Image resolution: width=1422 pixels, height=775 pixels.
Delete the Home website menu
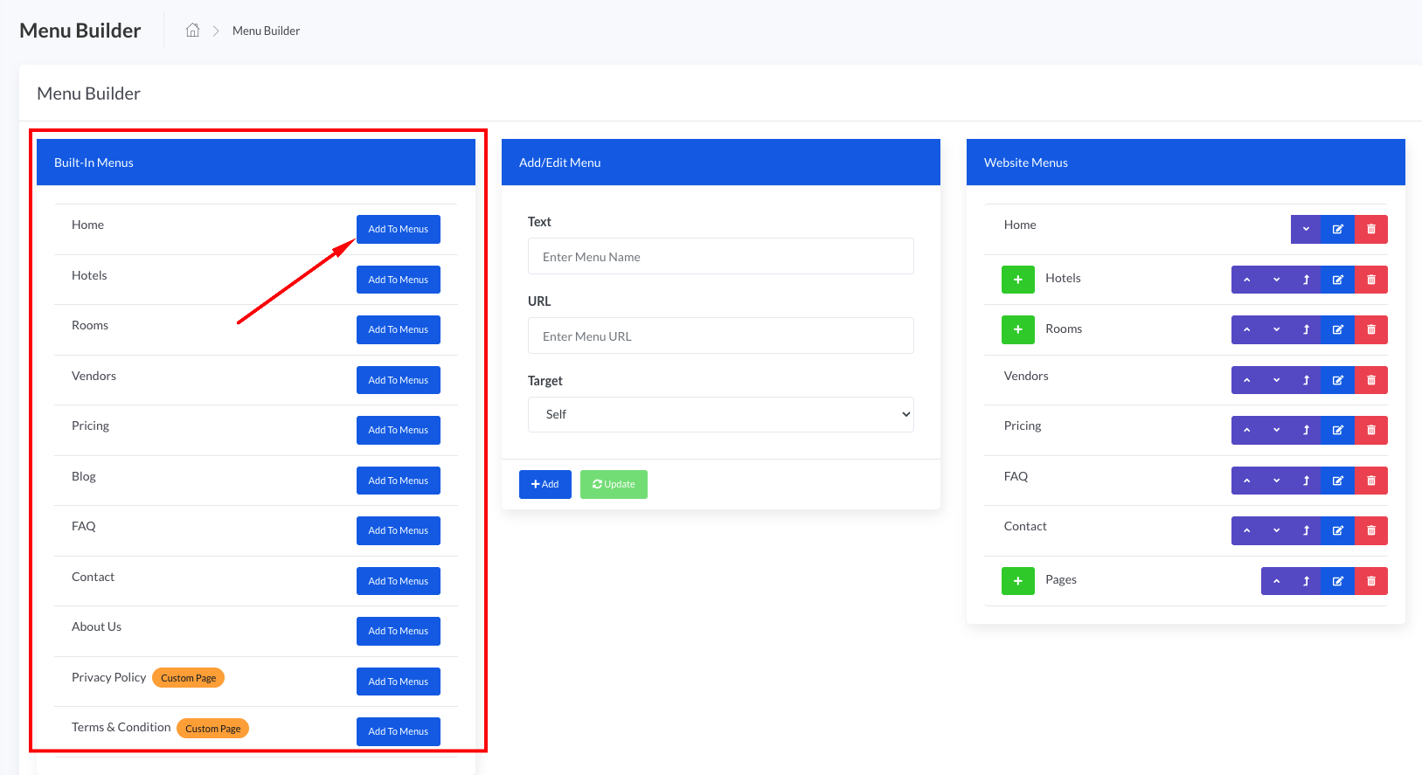click(1370, 229)
